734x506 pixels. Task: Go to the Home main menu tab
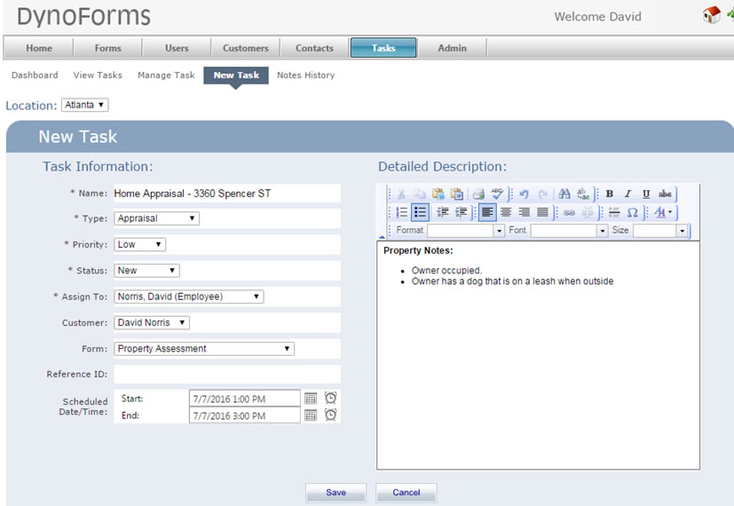pos(39,48)
